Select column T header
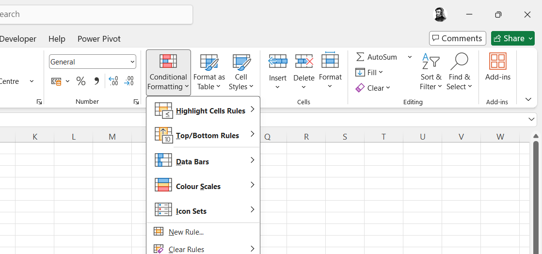Image resolution: width=542 pixels, height=254 pixels. click(x=383, y=137)
